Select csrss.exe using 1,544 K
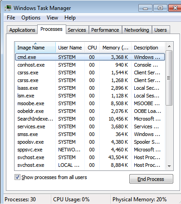This screenshot has width=181, height=204. [x=90, y=73]
